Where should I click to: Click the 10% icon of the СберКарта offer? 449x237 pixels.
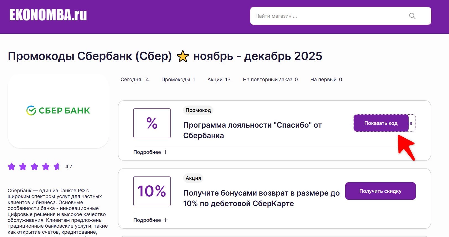(x=152, y=191)
